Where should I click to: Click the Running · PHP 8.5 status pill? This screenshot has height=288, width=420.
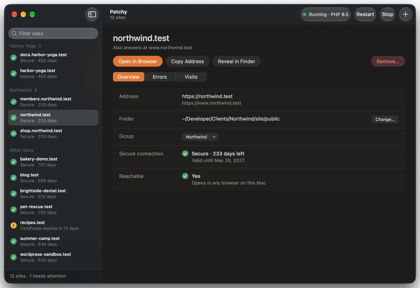[325, 14]
